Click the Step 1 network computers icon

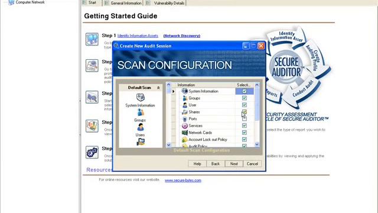click(92, 39)
